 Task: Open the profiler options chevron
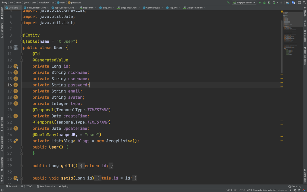pos(277,2)
